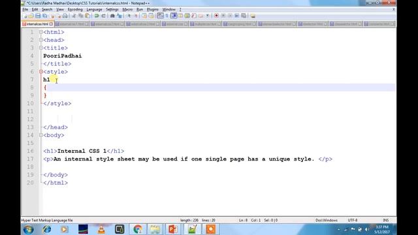Click the Replace toolbar icon
Viewport: 418px width, 235px height.
(119, 16)
